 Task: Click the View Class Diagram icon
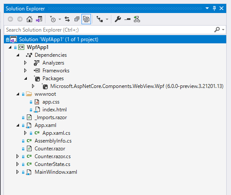137,19
